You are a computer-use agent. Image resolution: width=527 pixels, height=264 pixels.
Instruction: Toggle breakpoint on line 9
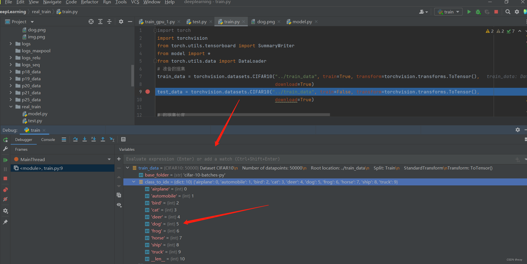click(148, 92)
